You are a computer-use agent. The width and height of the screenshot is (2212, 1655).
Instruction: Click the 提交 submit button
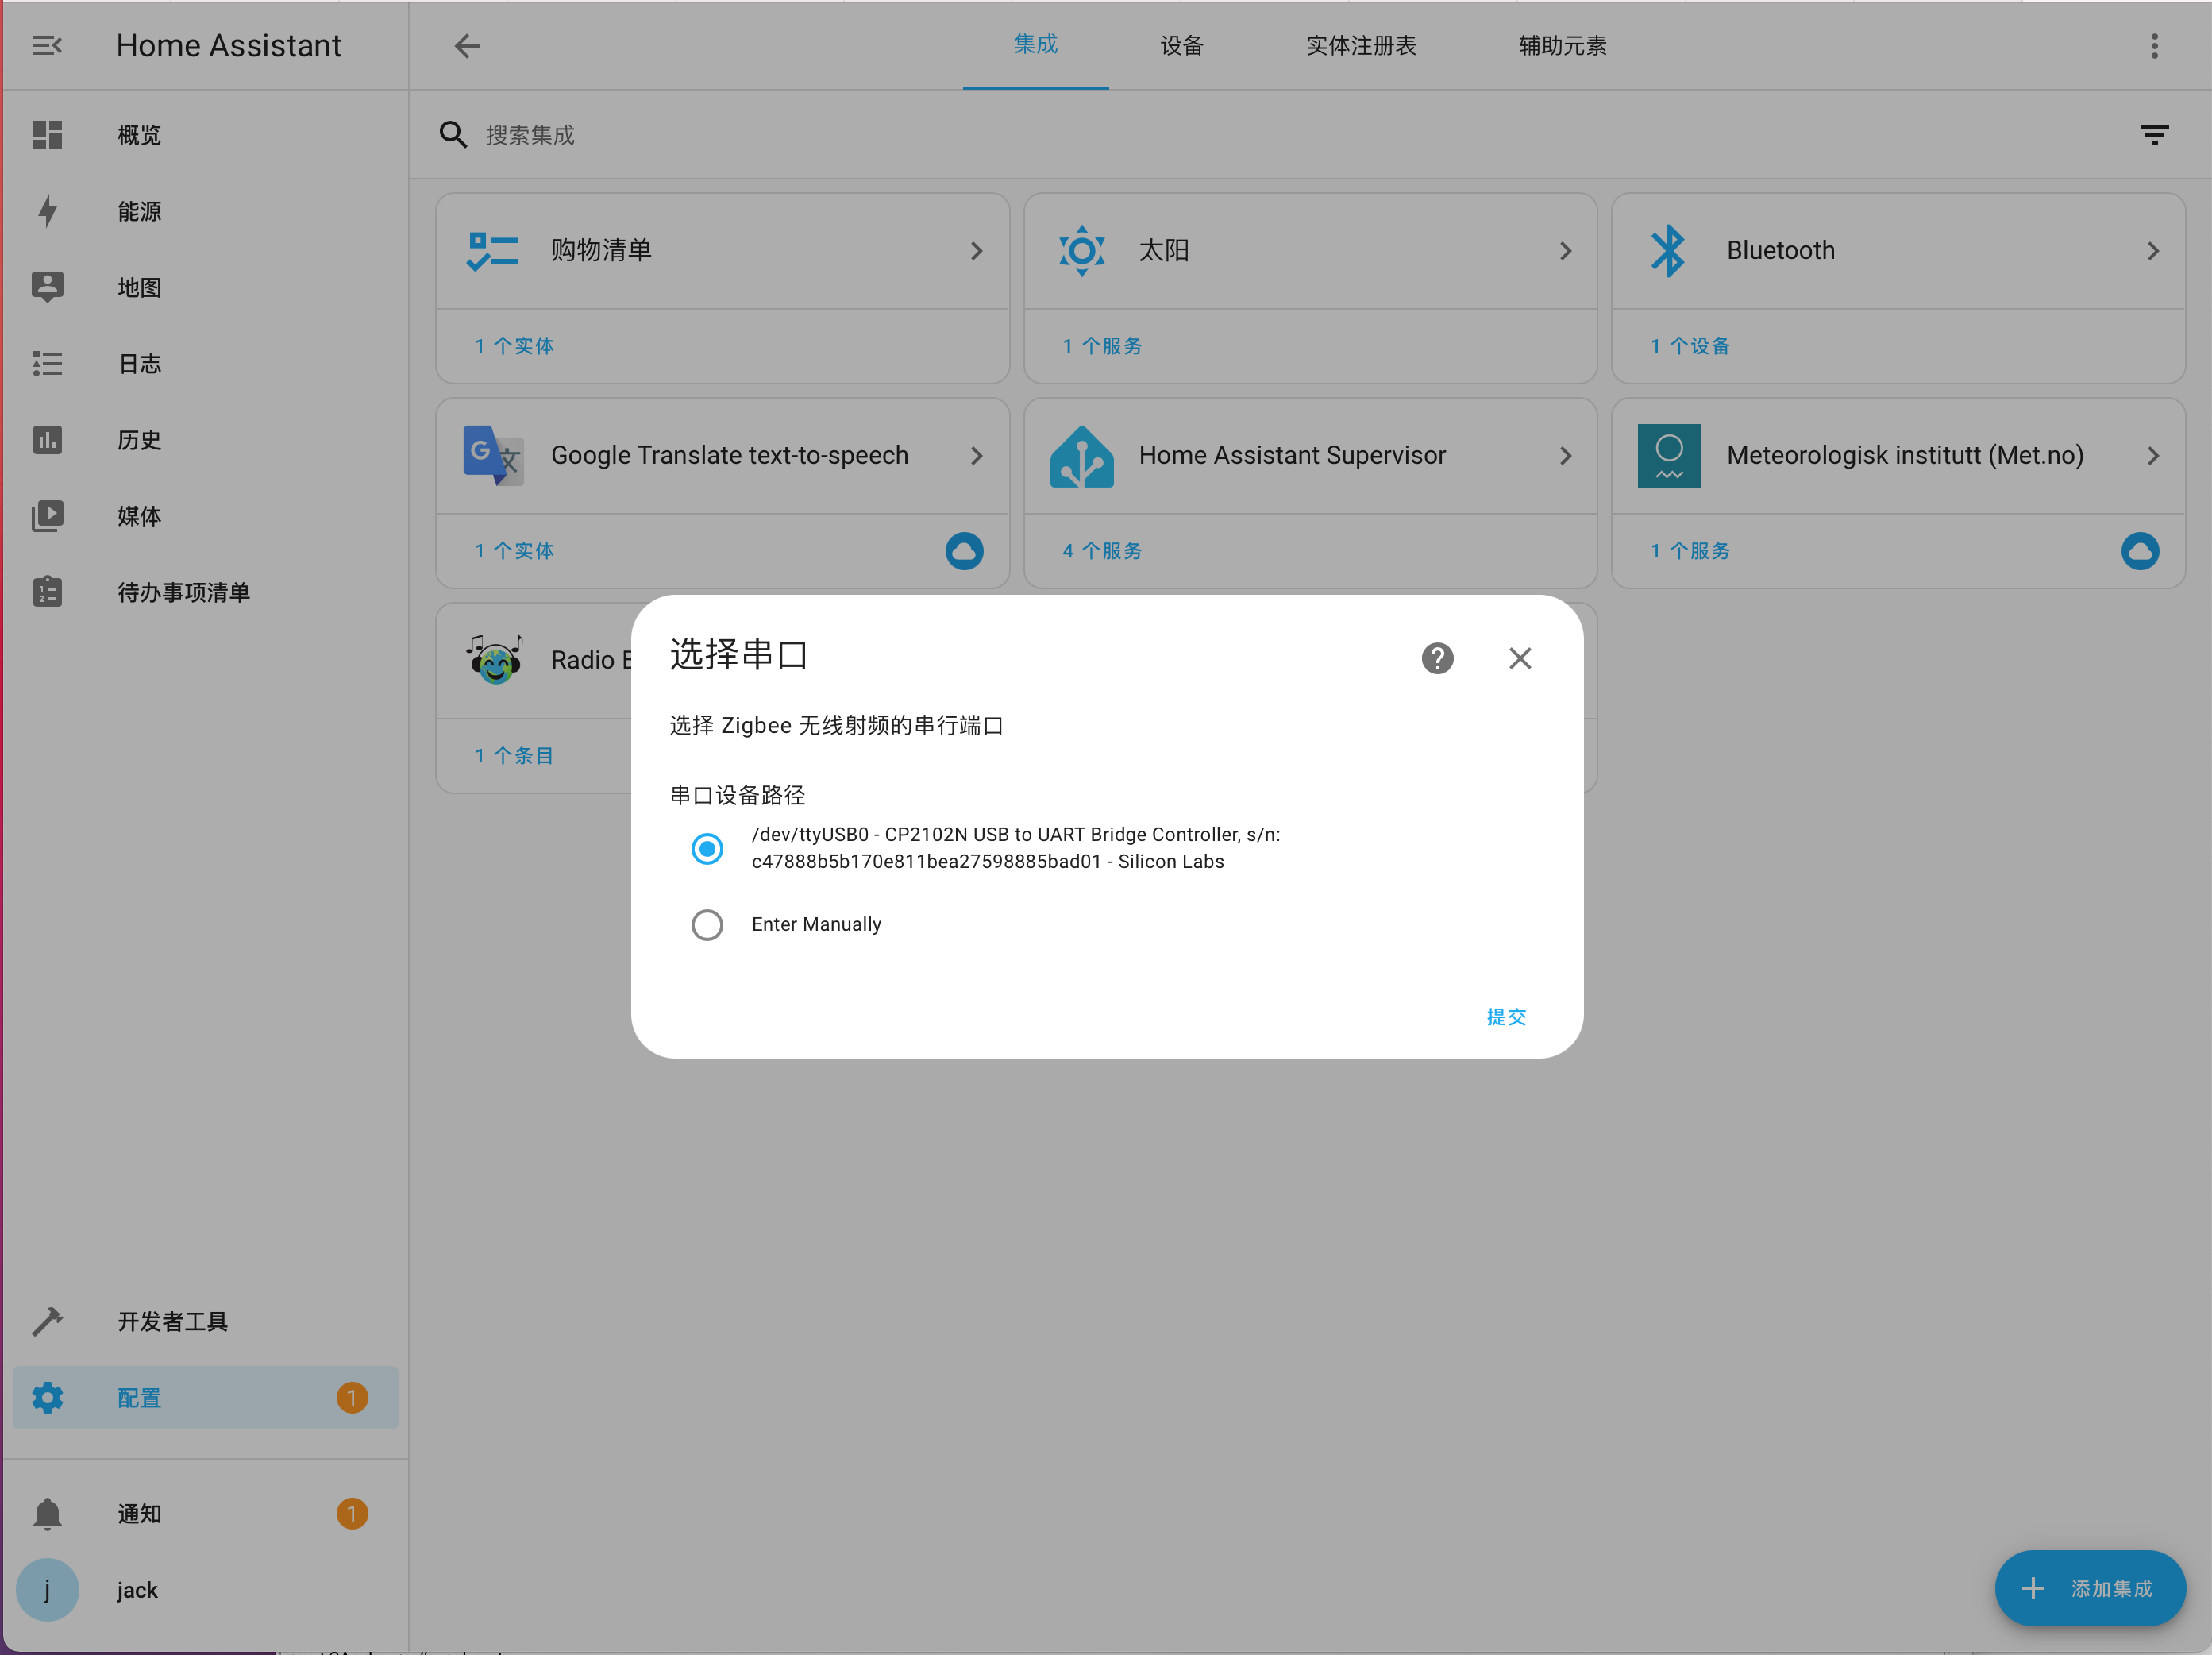pyautogui.click(x=1505, y=1016)
